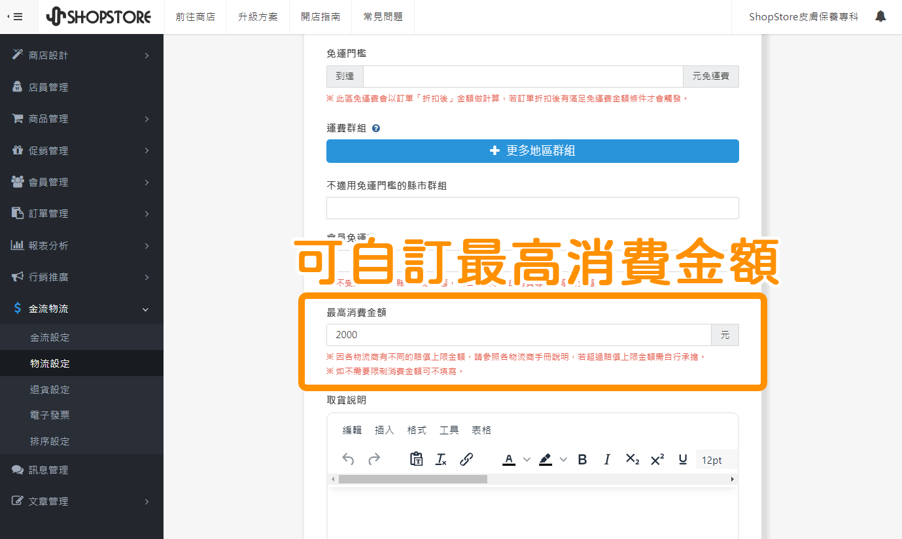Click the help icon beside 運費群組

coord(376,128)
